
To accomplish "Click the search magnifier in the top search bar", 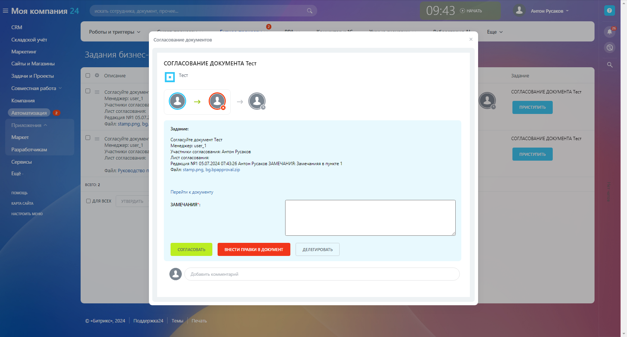I will tap(309, 11).
